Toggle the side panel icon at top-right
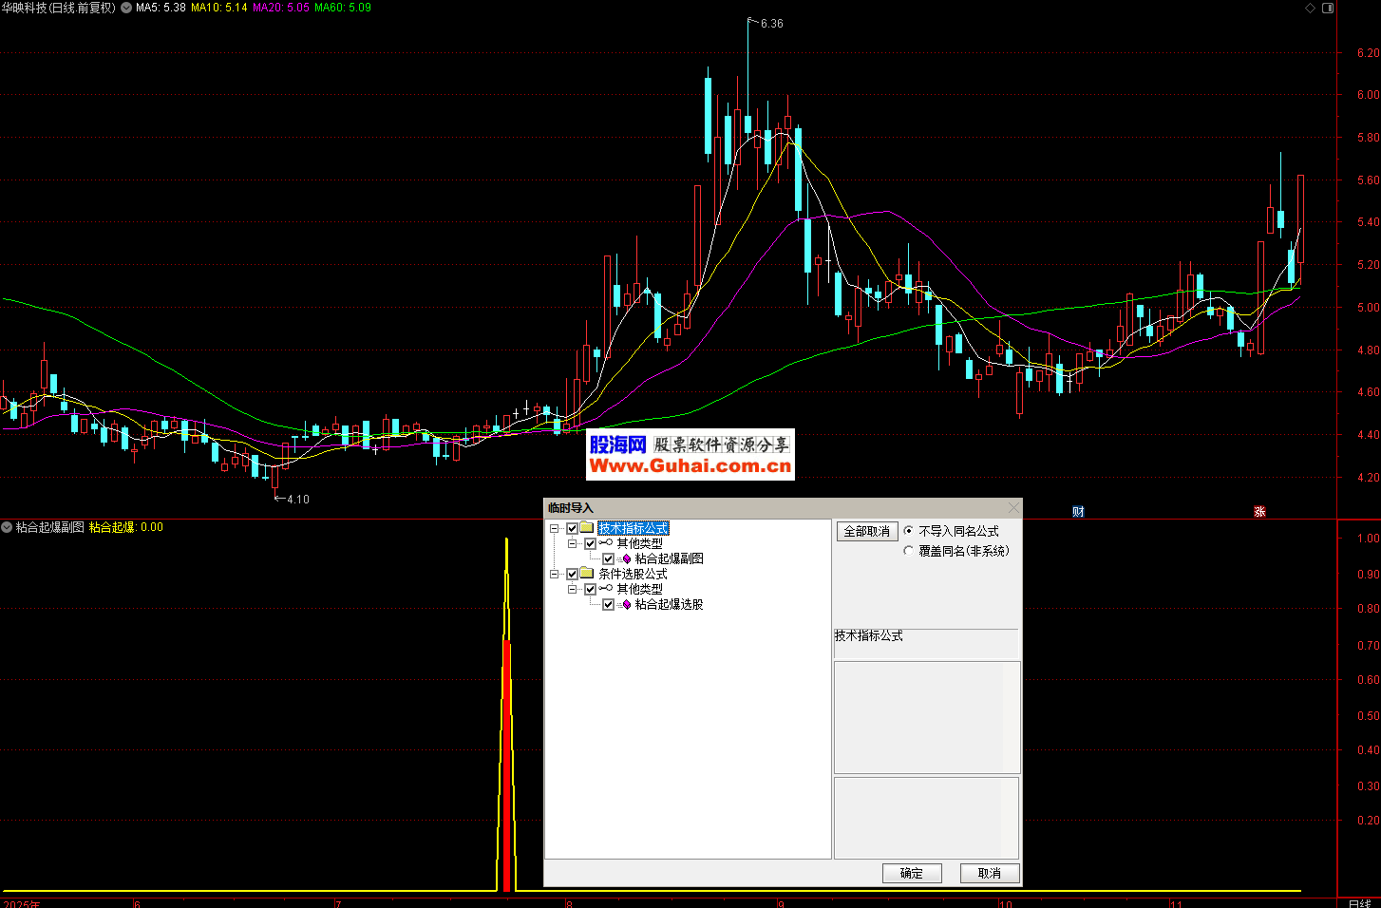This screenshot has width=1381, height=908. 1328,8
